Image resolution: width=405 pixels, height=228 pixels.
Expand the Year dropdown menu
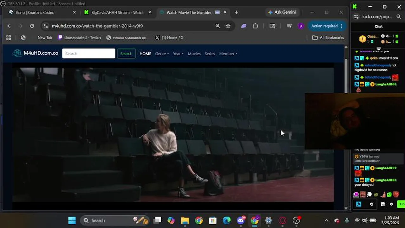pos(178,54)
